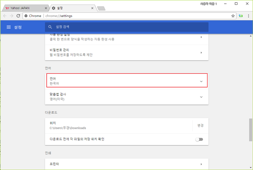Click the chrome://settings address bar

[129, 16]
